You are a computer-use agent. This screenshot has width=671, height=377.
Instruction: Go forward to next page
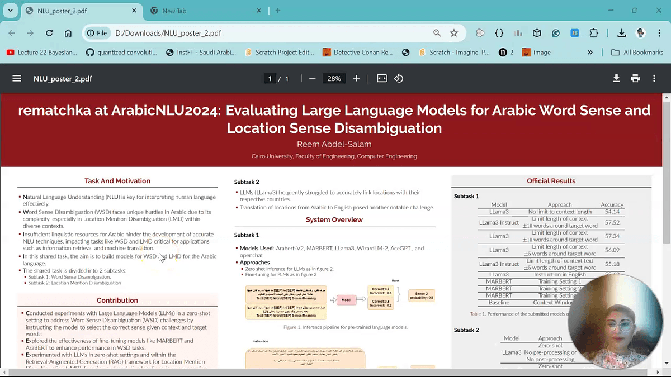click(31, 33)
